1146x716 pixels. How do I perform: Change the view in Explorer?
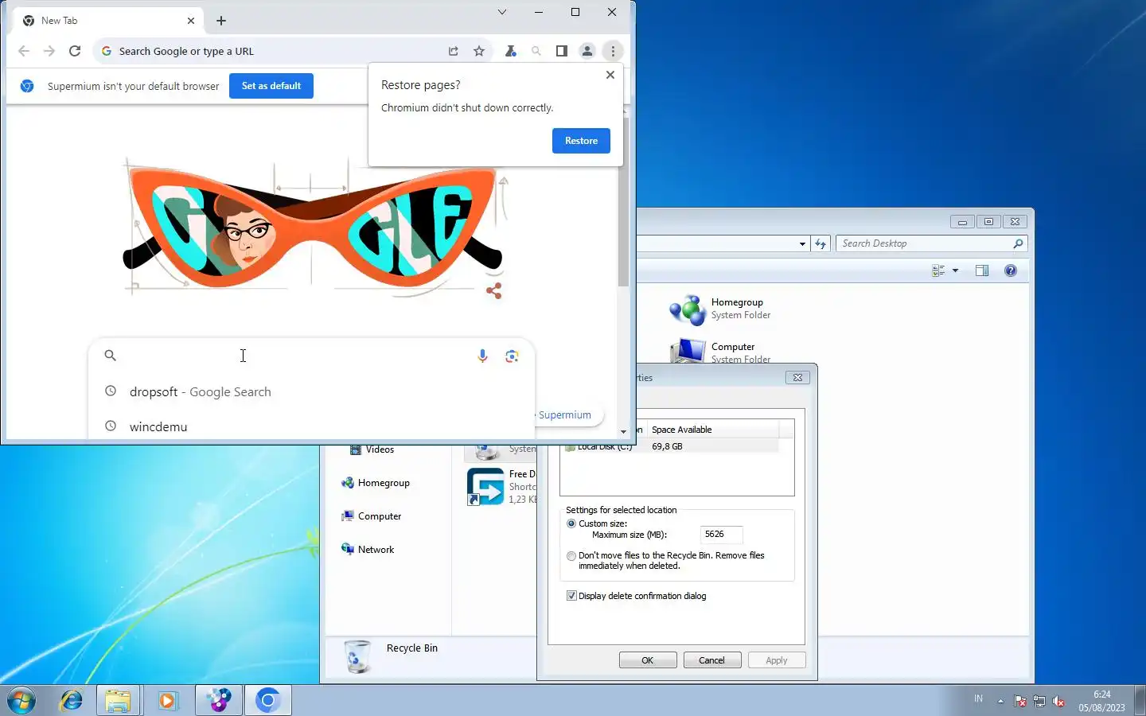[938, 270]
